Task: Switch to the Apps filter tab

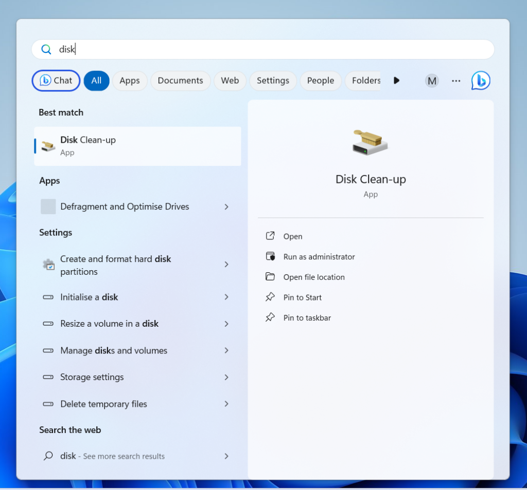Action: point(130,81)
